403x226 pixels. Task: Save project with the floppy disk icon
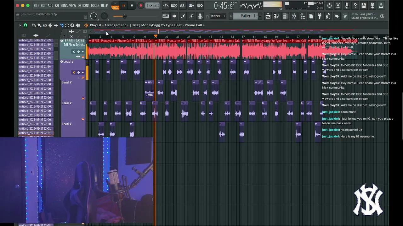pyautogui.click(x=364, y=6)
